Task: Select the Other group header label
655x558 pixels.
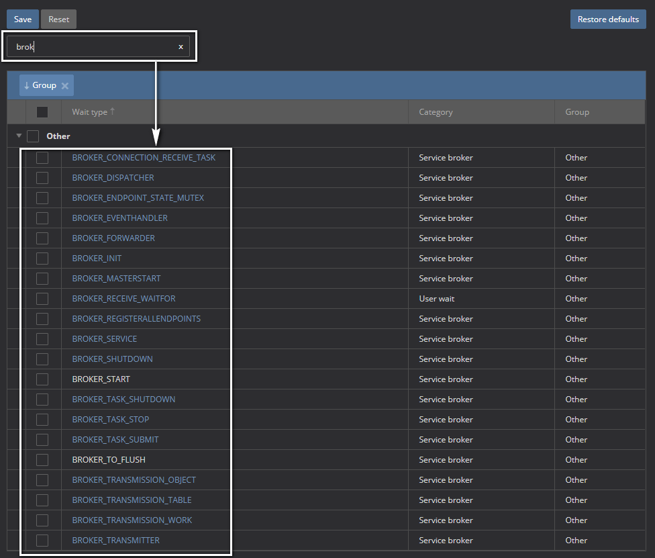Action: click(x=58, y=136)
